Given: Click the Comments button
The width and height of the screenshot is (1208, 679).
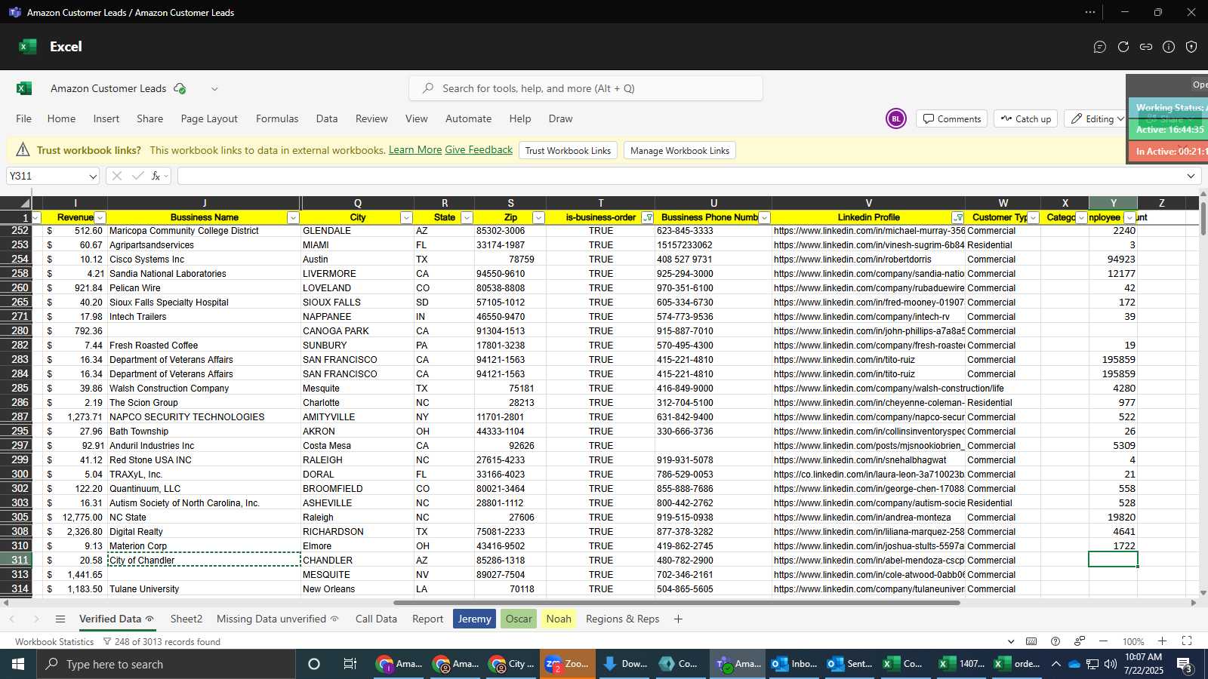Looking at the screenshot, I should point(952,119).
